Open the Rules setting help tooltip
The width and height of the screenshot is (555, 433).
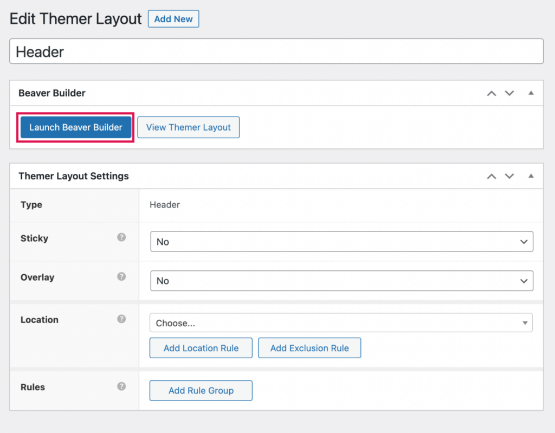(x=121, y=386)
